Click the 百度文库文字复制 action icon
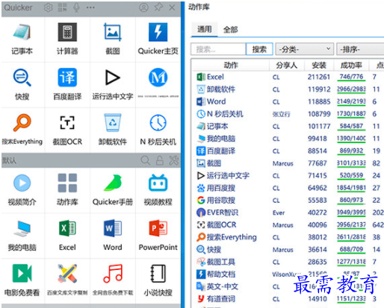The image size is (384, 308). [x=67, y=274]
